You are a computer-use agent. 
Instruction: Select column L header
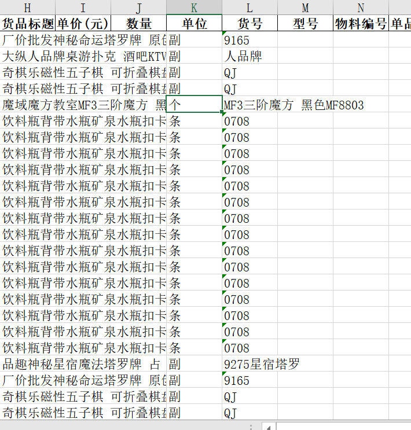click(x=249, y=8)
